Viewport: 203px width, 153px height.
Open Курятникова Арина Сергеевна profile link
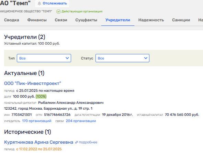tap(38, 142)
